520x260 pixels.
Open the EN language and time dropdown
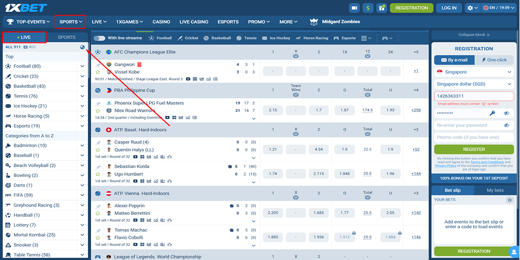coord(499,8)
